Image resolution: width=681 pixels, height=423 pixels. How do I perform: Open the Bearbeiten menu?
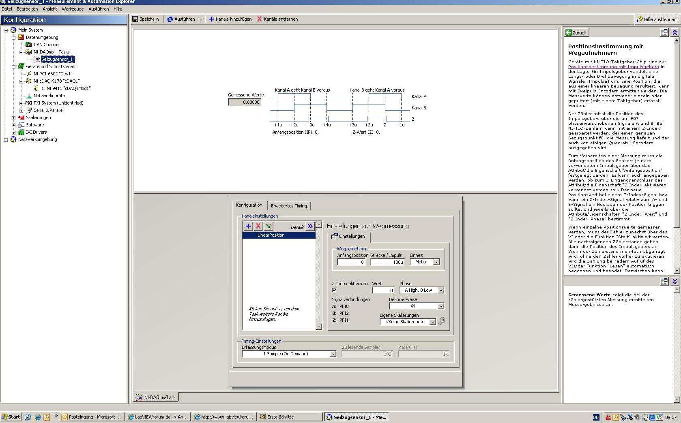[x=27, y=9]
